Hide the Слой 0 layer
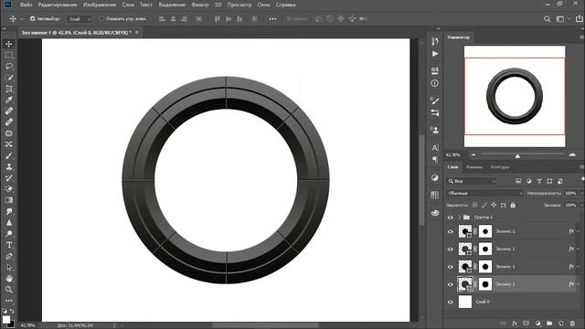Viewport: 585px width, 329px height. (x=451, y=302)
